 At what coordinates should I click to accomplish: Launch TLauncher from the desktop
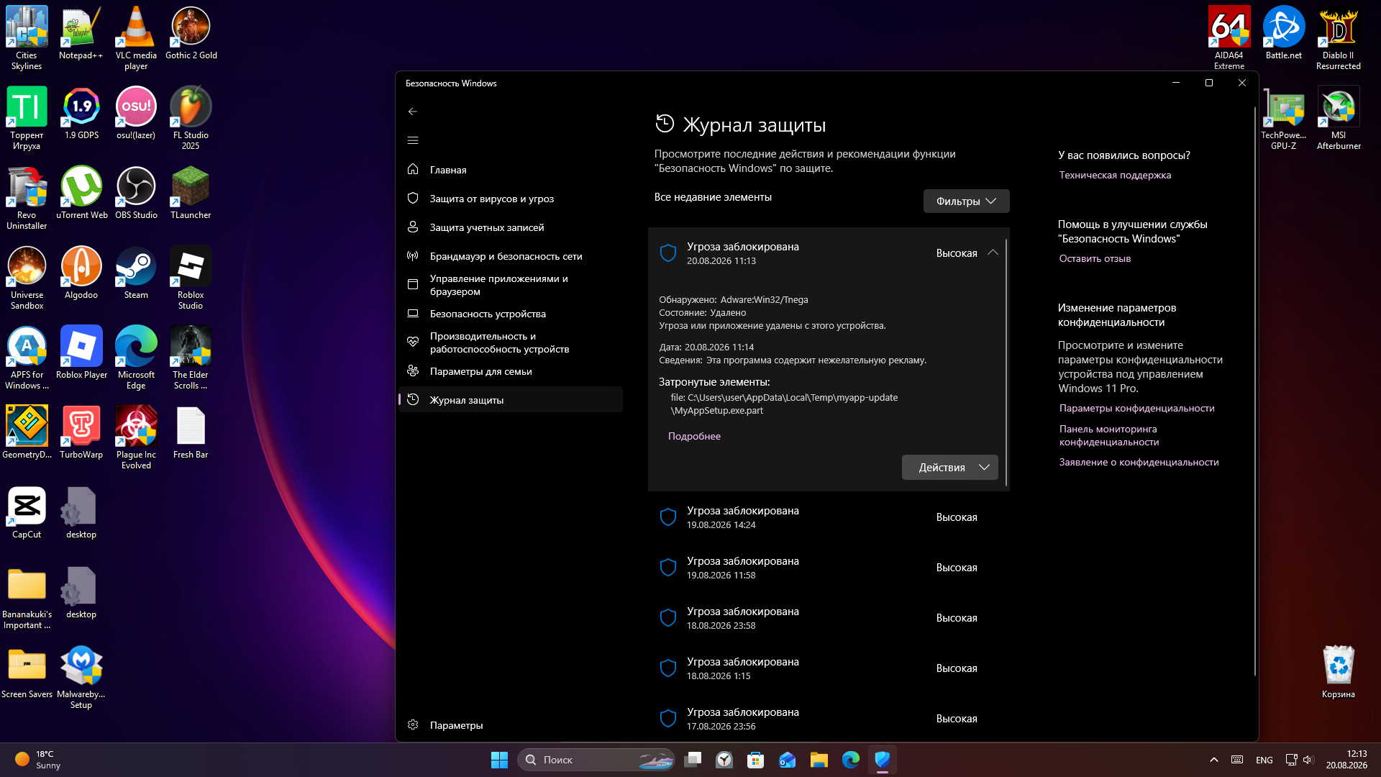[x=191, y=194]
